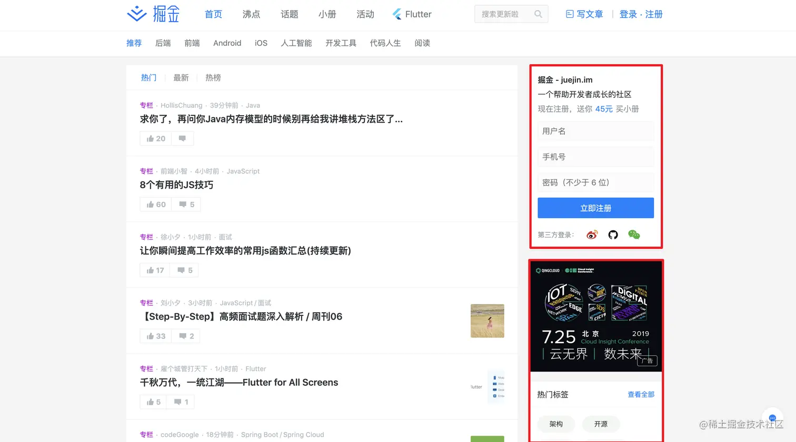The image size is (796, 442).
Task: Open the 沸点 nav item
Action: (x=251, y=14)
